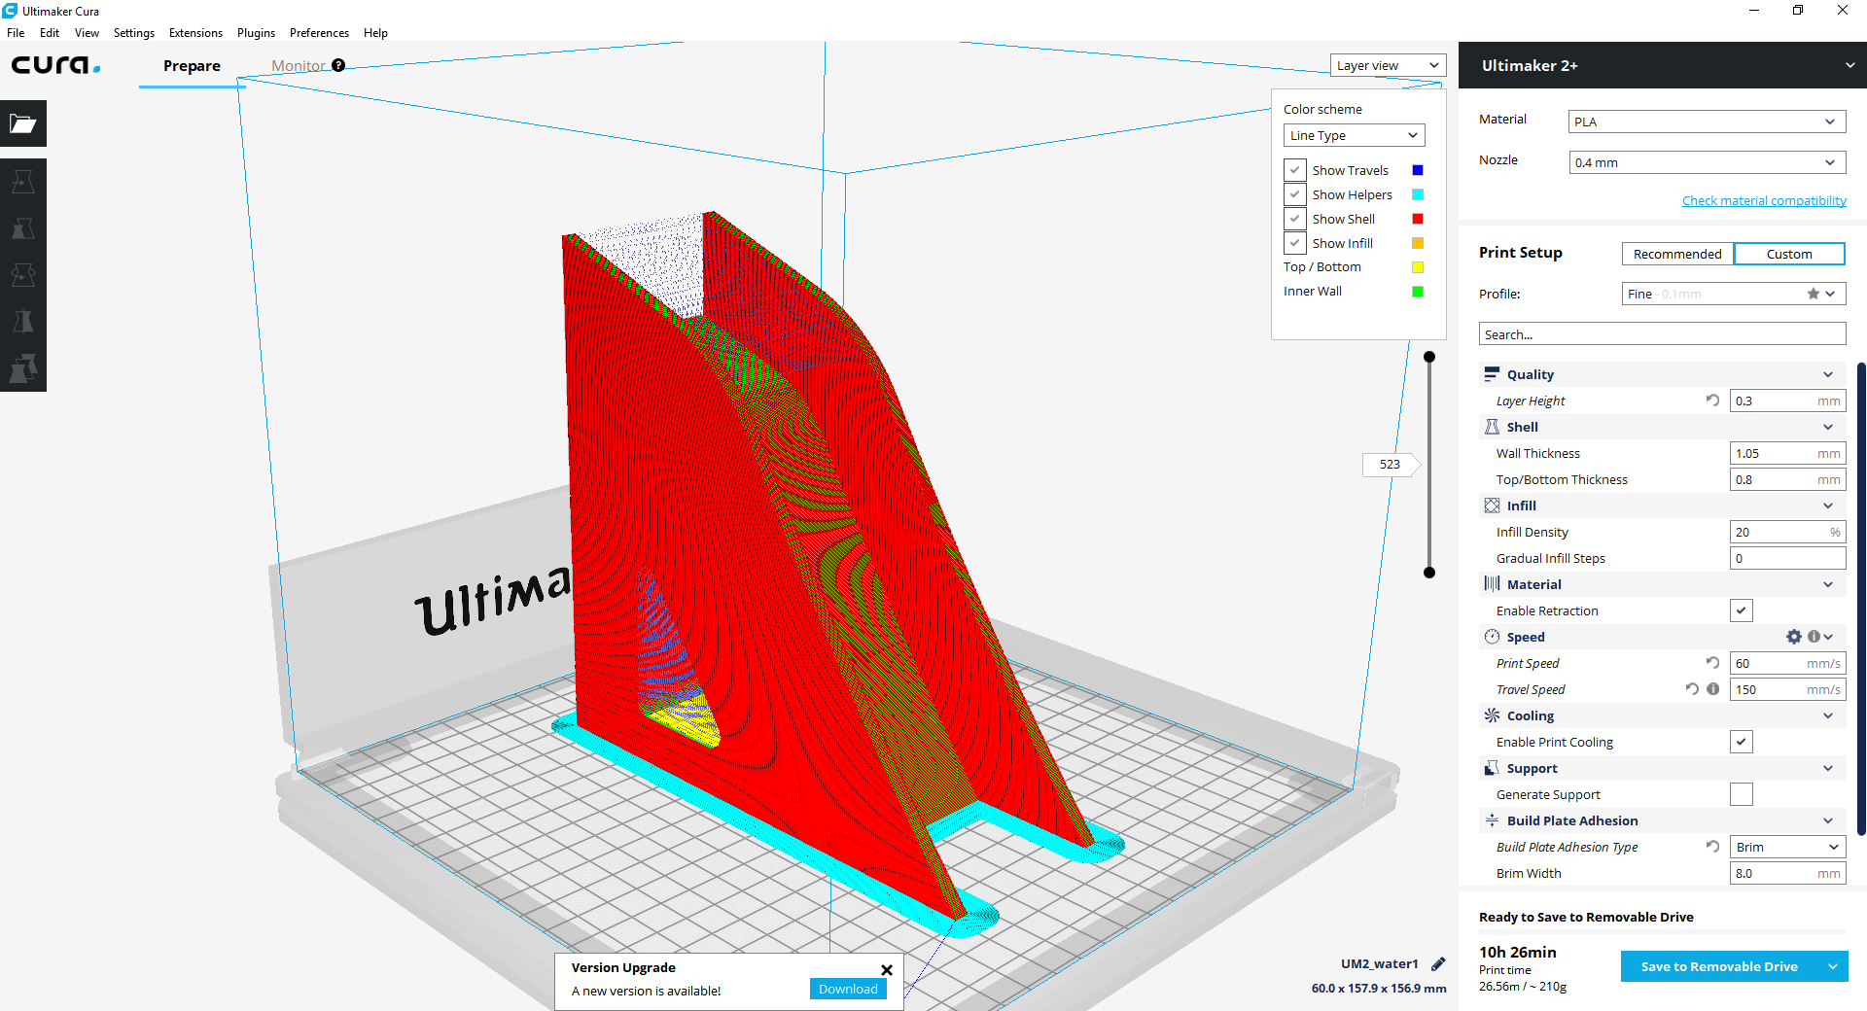
Task: Click the Shell category icon
Action: click(1492, 427)
